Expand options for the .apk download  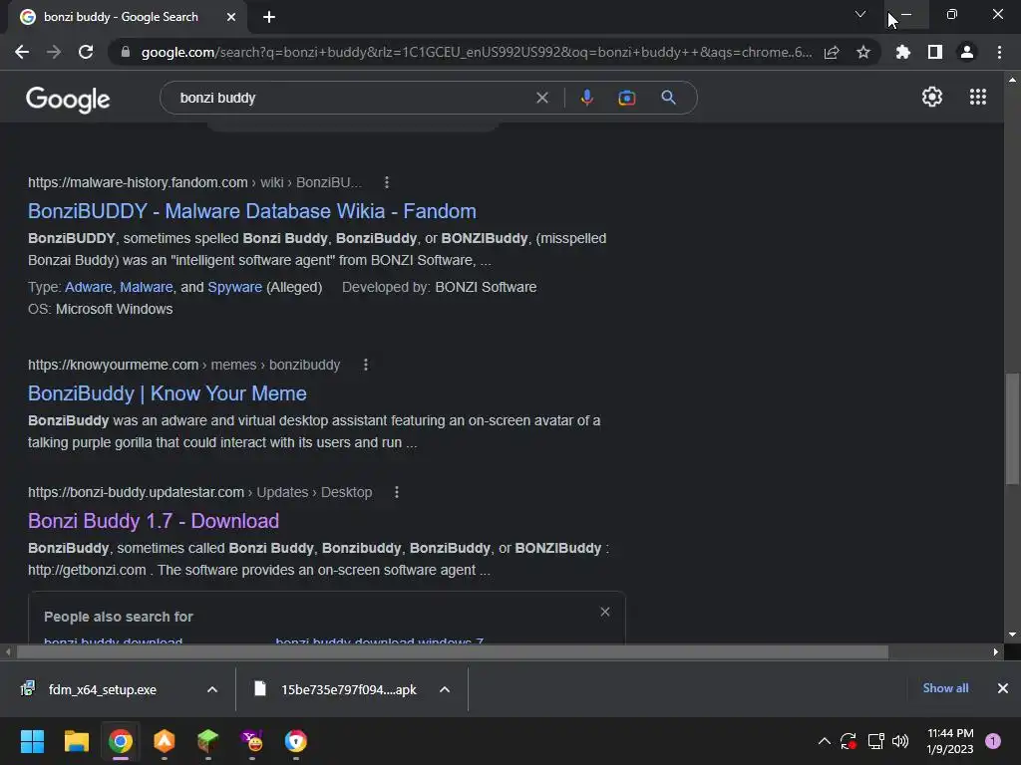pyautogui.click(x=445, y=689)
